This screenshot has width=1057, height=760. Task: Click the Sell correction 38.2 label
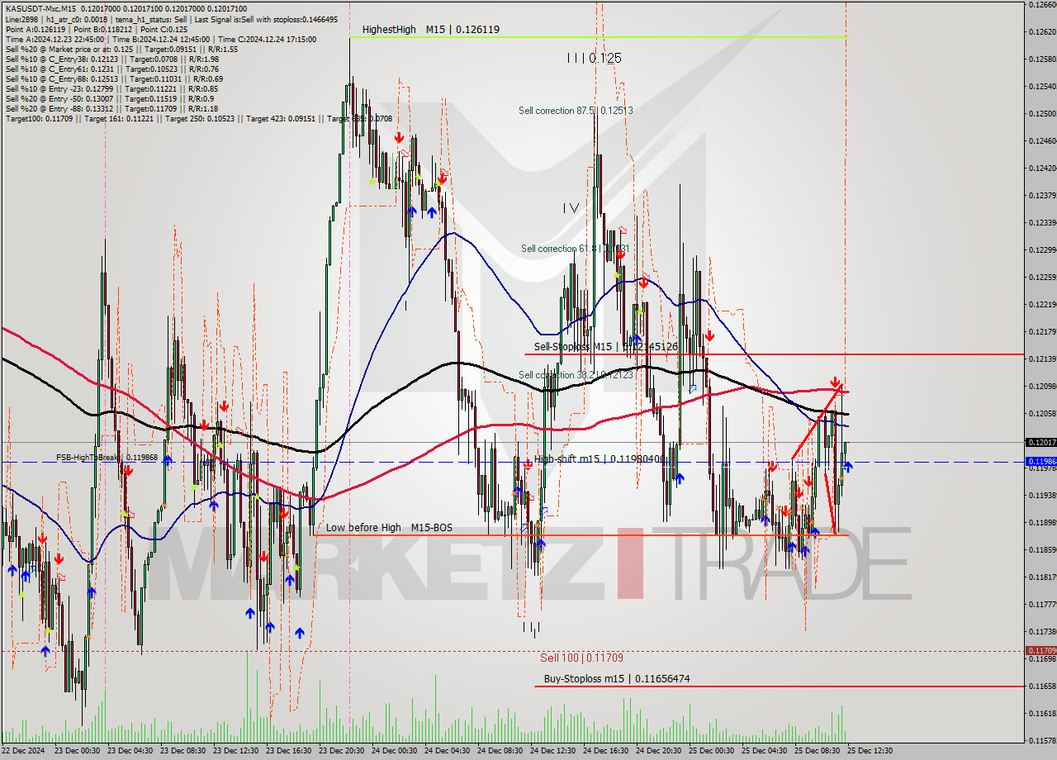576,375
